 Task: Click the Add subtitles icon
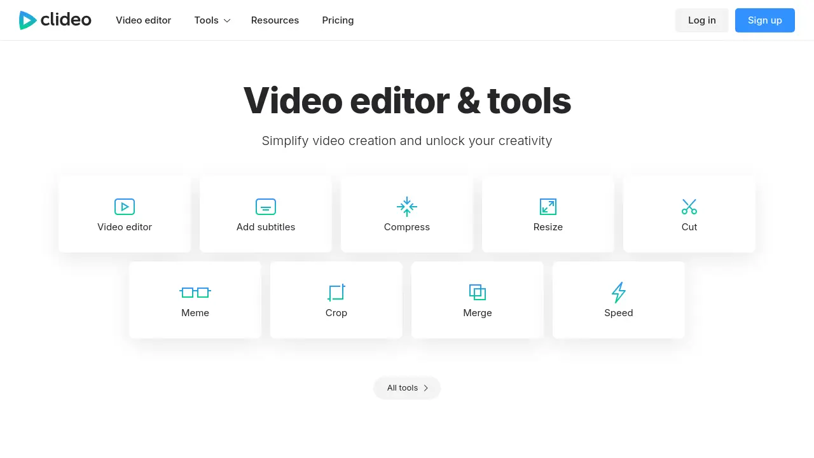tap(266, 207)
